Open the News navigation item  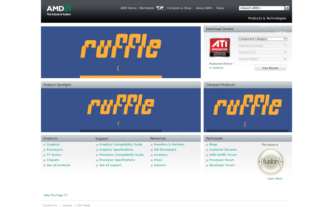pos(220,8)
